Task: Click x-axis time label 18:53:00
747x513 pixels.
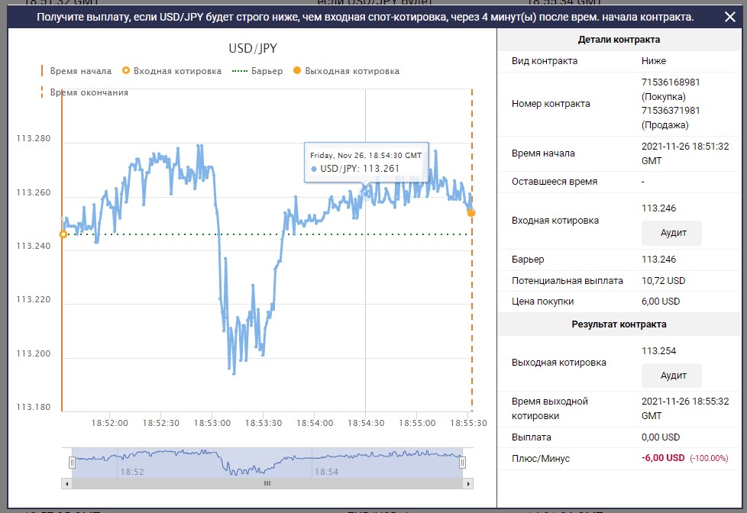Action: 212,423
